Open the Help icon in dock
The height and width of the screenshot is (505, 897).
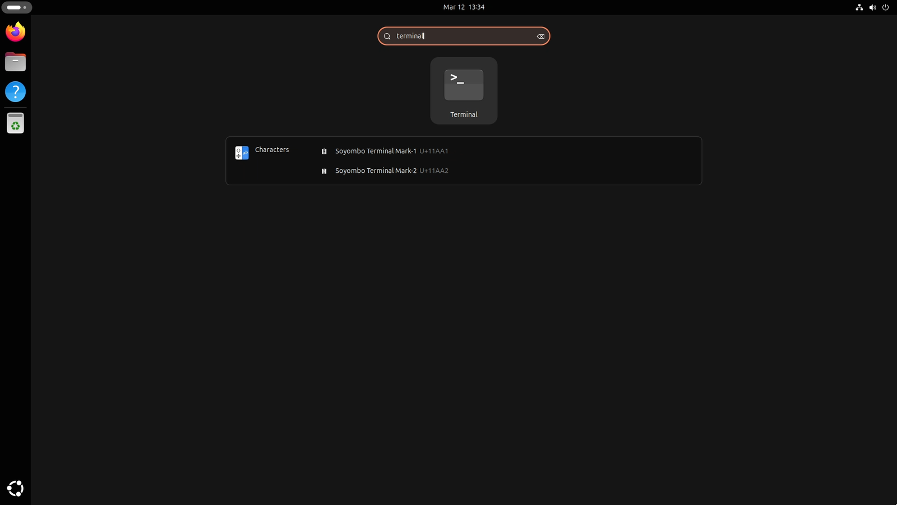(15, 91)
